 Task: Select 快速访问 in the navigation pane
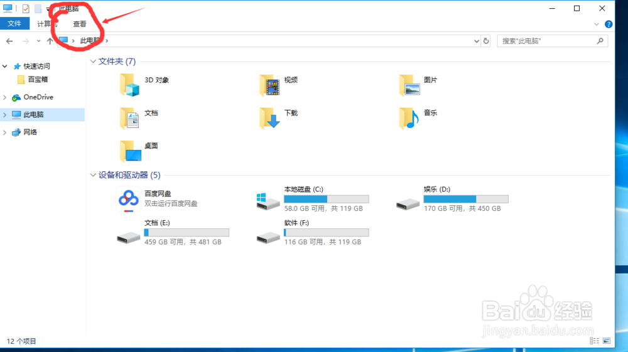[36, 67]
